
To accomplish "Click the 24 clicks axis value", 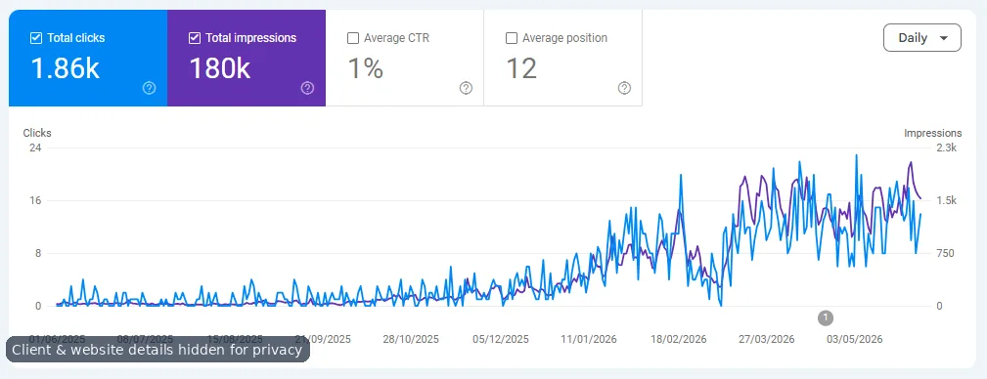I will (35, 147).
